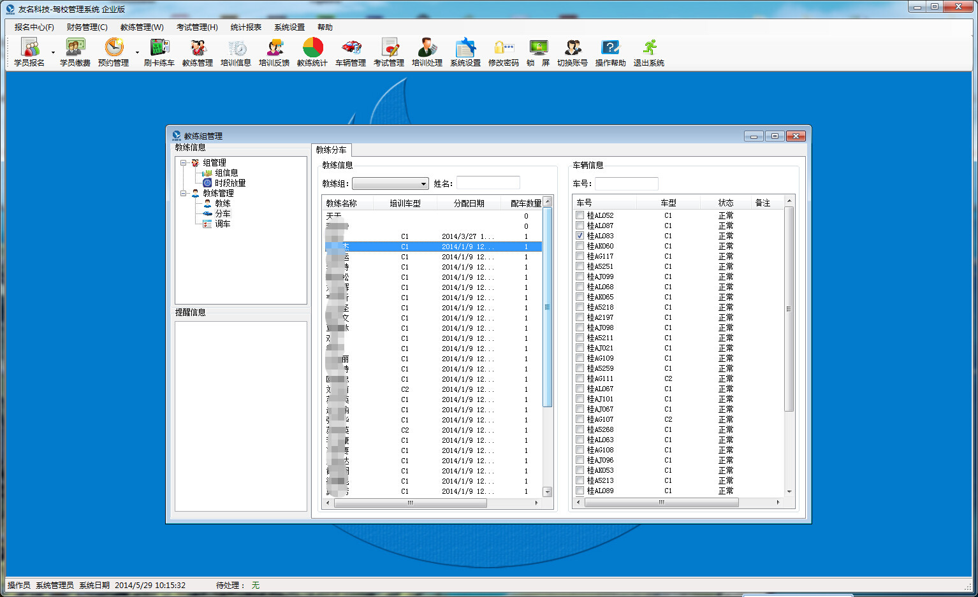Viewport: 978px width, 597px height.
Task: Open 考试管理(H) menu
Action: point(197,27)
